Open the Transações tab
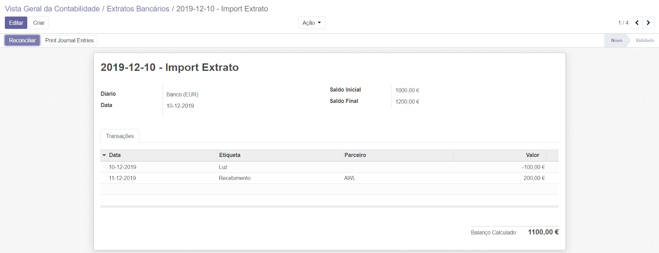The height and width of the screenshot is (253, 659). click(120, 136)
